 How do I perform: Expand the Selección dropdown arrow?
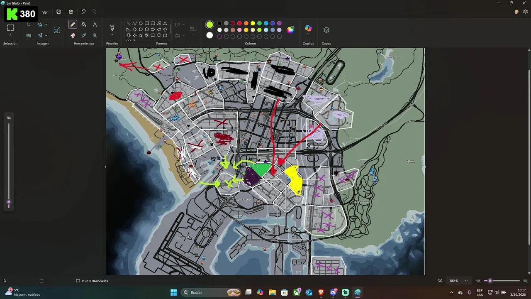point(10,35)
